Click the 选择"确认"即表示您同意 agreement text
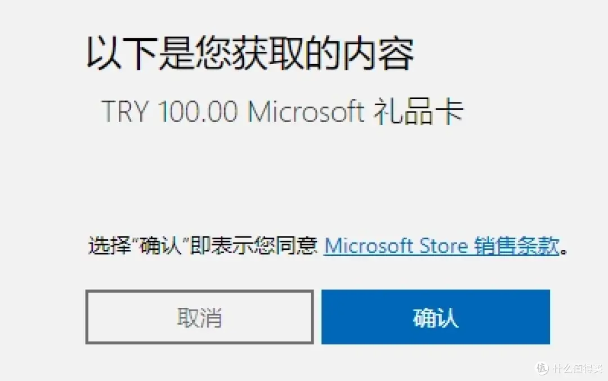 point(203,246)
